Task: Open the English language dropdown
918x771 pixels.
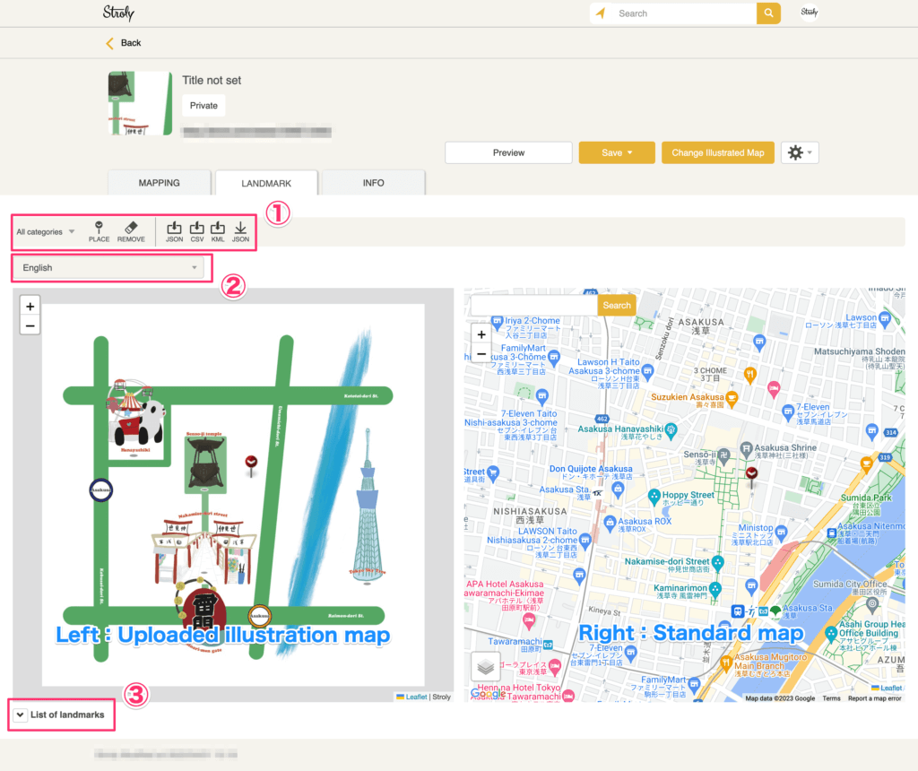Action: click(x=108, y=267)
